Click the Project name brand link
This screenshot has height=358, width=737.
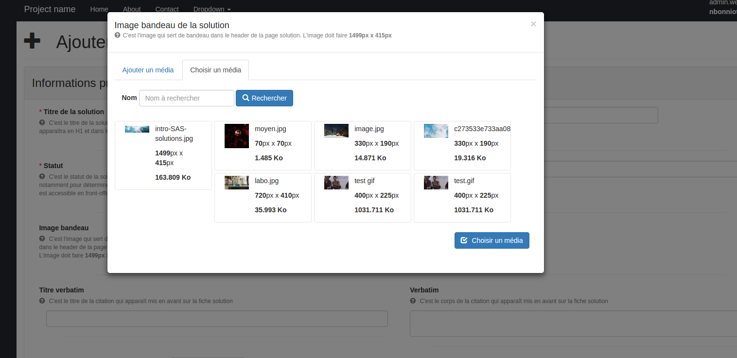[50, 9]
